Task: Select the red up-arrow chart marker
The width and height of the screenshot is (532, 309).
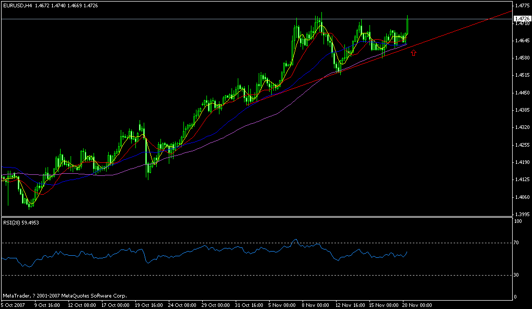Action: (413, 53)
